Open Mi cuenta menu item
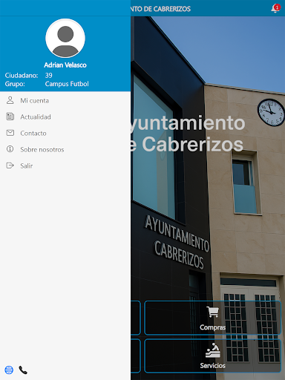This screenshot has height=380, width=285. pos(65,100)
